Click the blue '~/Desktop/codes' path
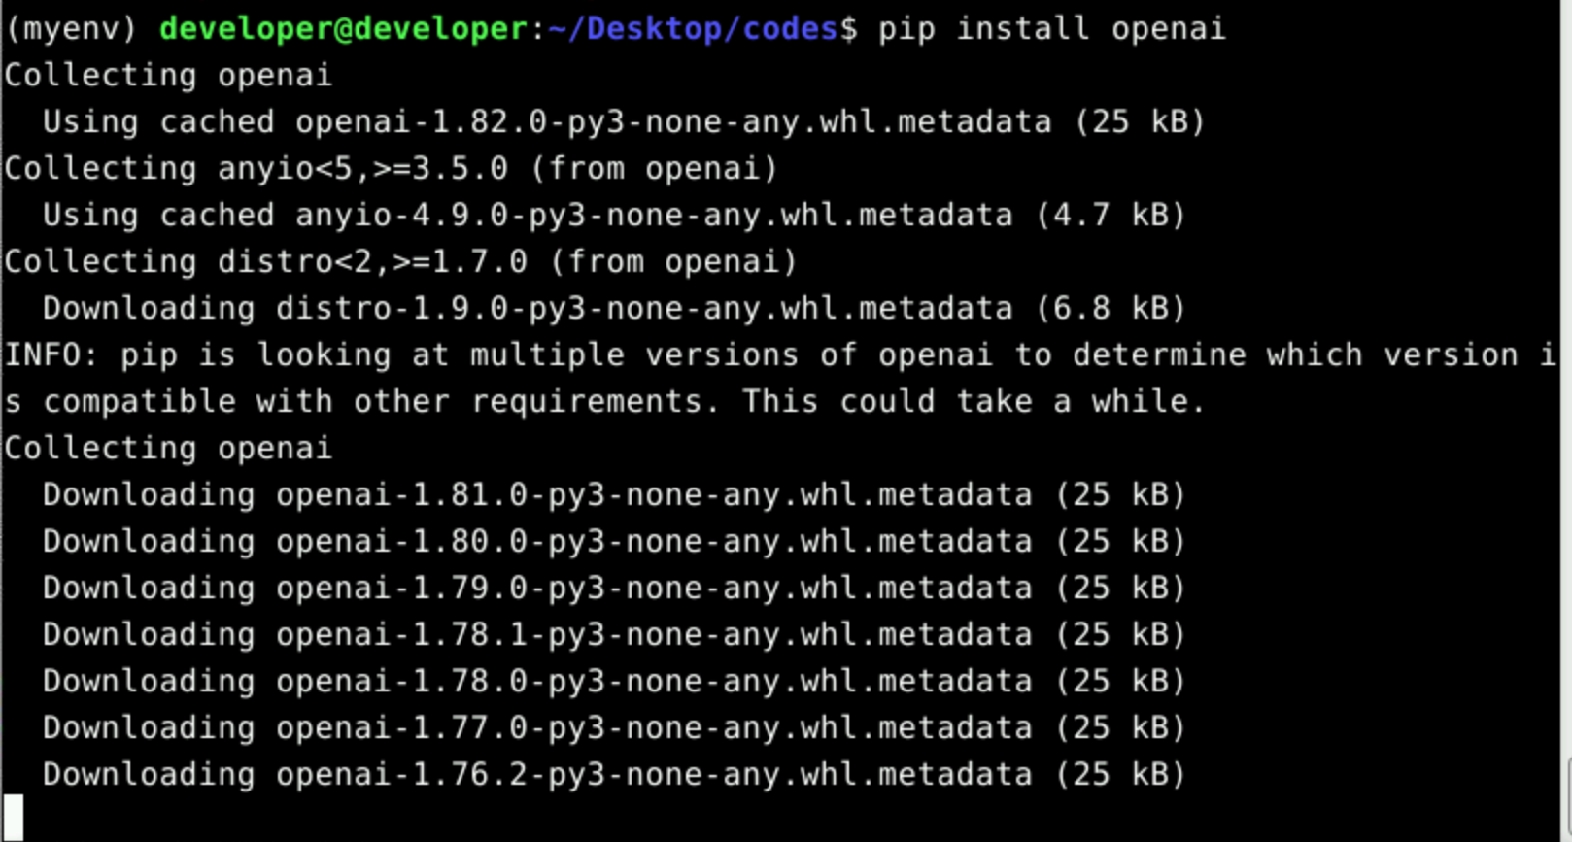 coord(693,29)
